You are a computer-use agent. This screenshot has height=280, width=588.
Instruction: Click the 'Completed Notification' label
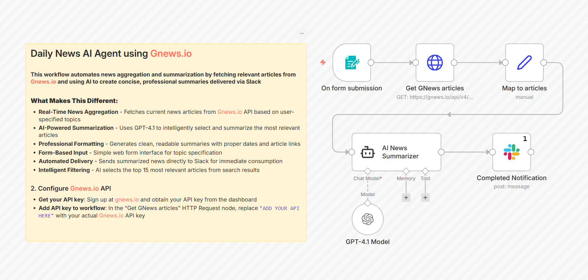511,178
